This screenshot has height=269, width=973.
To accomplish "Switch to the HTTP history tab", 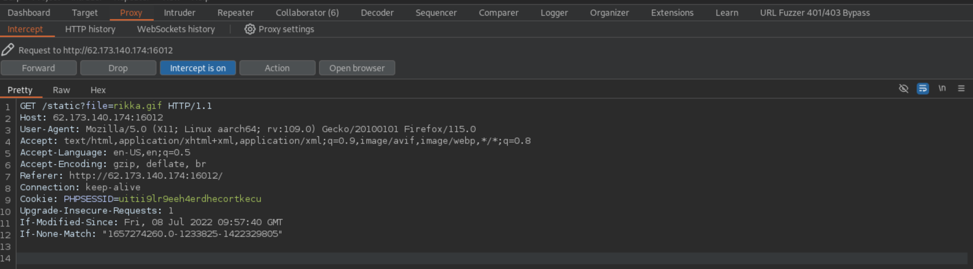I will [x=90, y=29].
